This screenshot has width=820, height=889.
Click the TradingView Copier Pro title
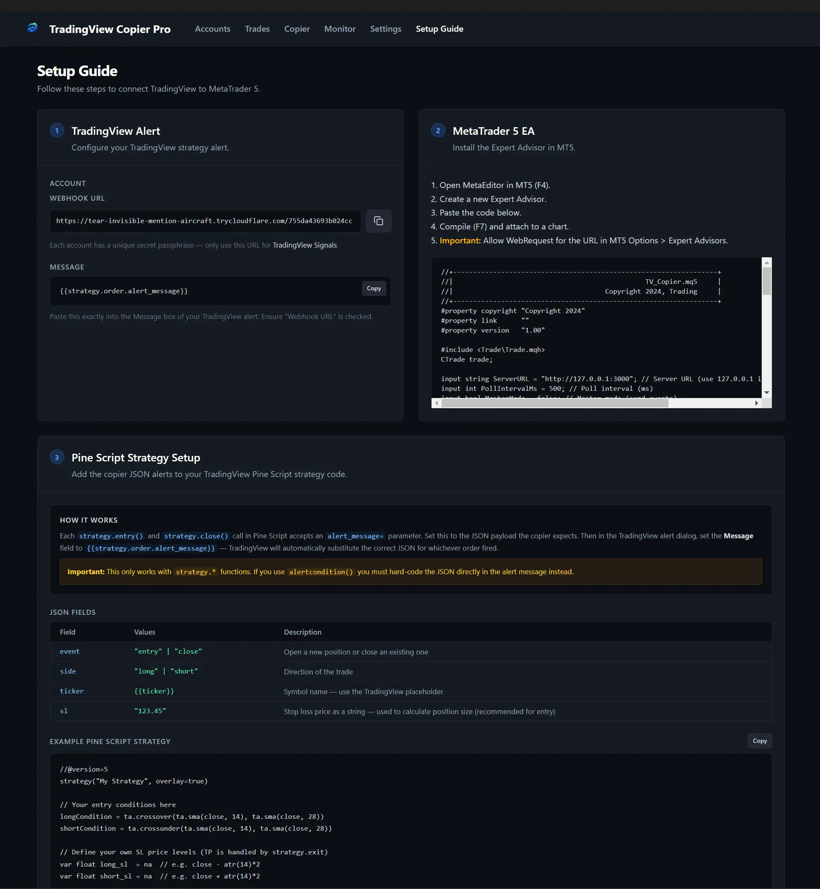click(x=110, y=29)
